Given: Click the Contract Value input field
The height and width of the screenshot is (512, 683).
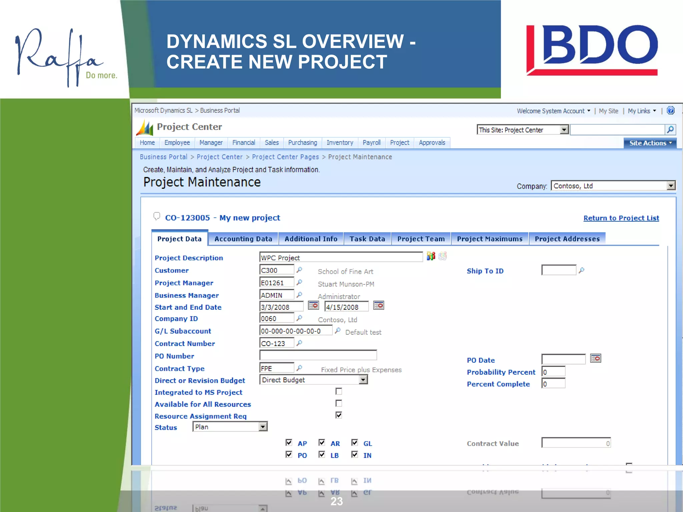Looking at the screenshot, I should [576, 443].
